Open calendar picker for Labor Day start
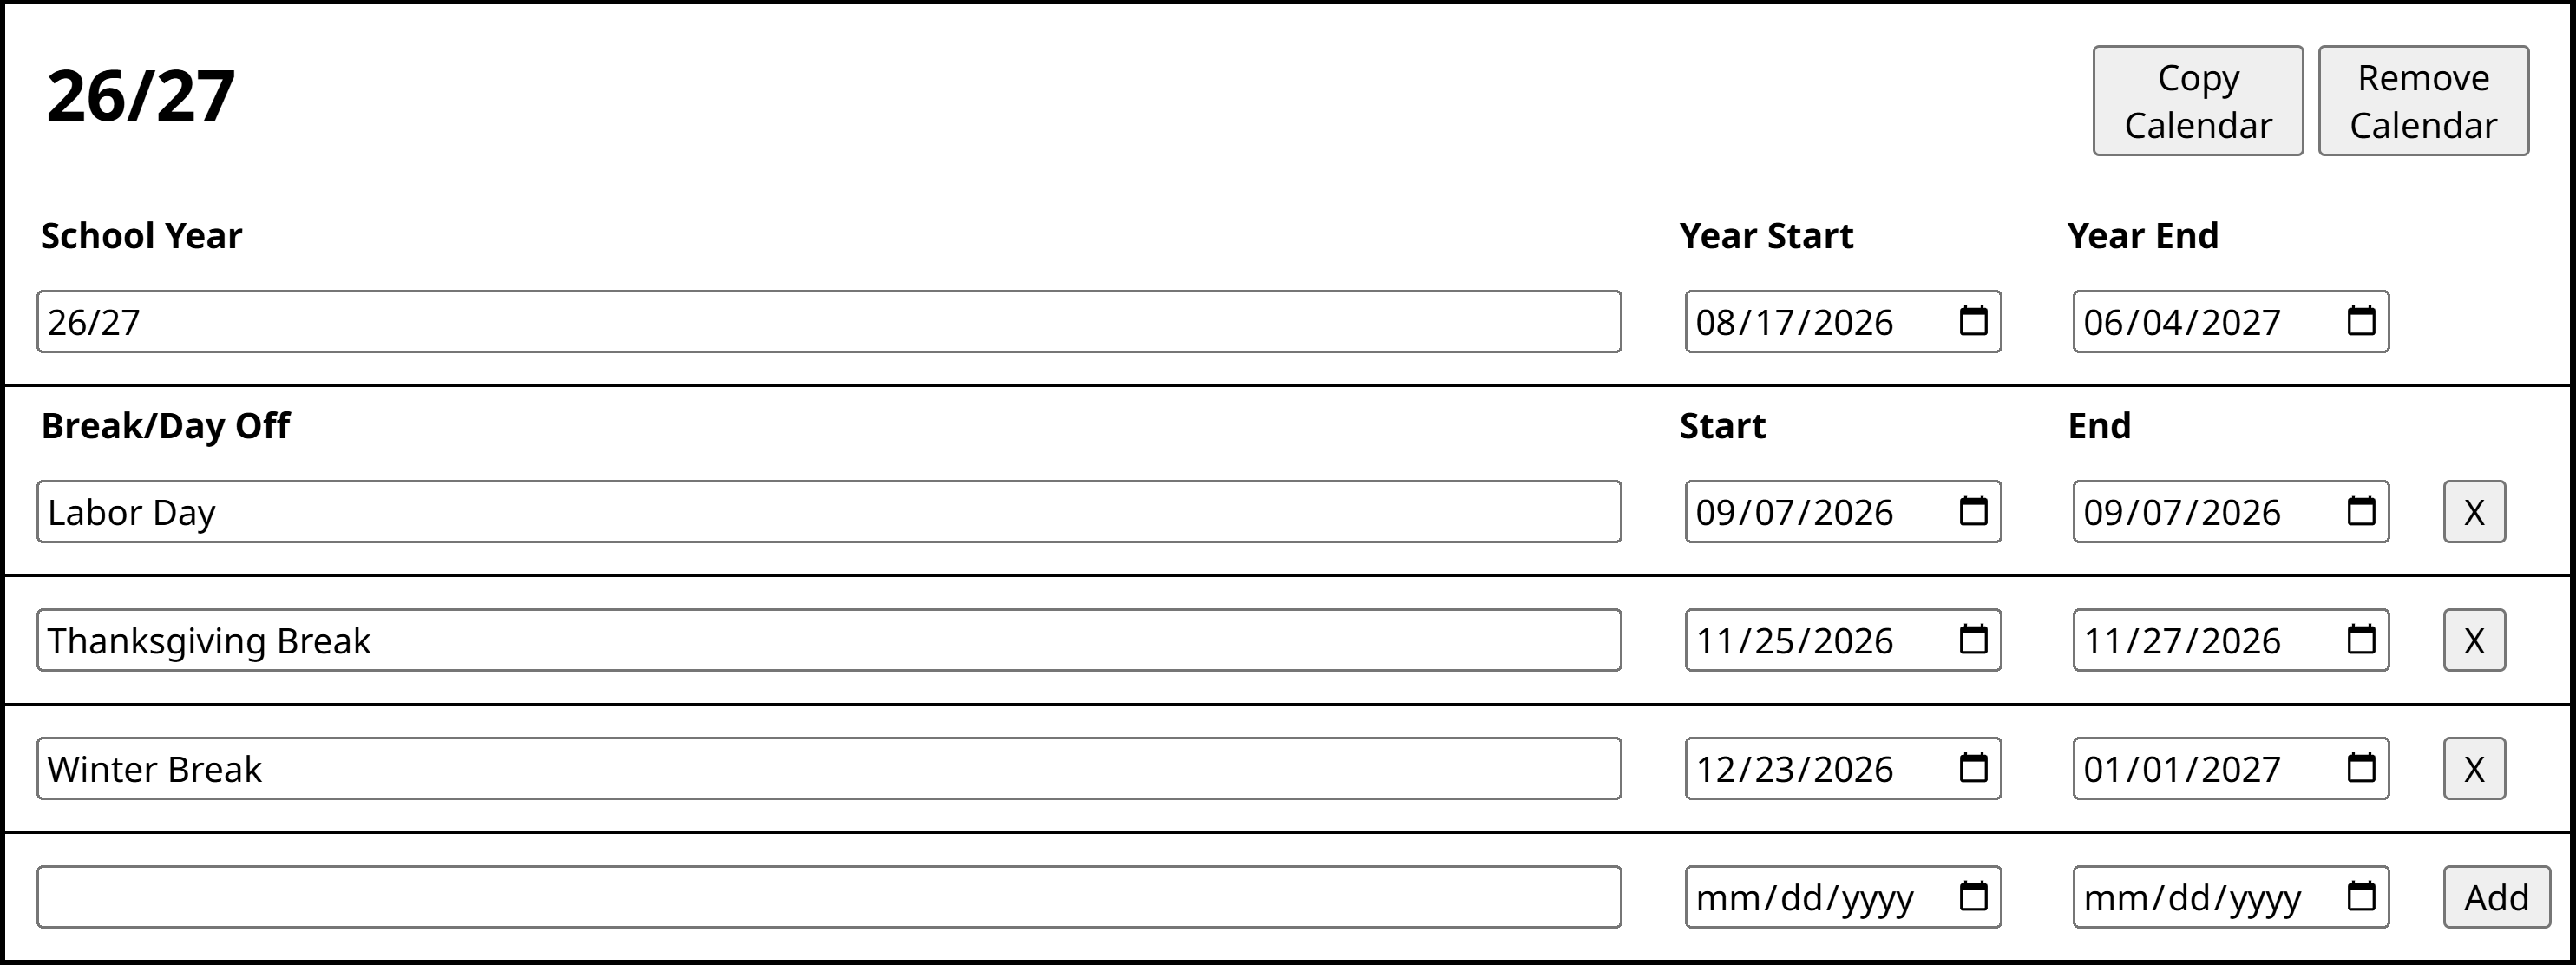The width and height of the screenshot is (2576, 965). click(x=1973, y=511)
